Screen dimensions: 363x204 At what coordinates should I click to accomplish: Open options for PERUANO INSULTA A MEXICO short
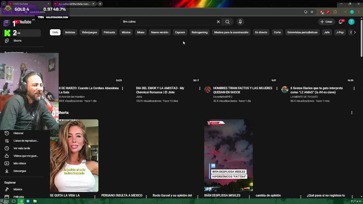(146, 196)
